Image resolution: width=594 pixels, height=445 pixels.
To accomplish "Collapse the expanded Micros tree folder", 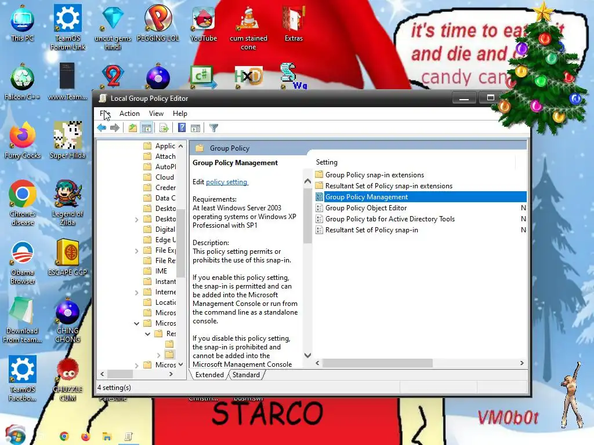I will pos(137,323).
